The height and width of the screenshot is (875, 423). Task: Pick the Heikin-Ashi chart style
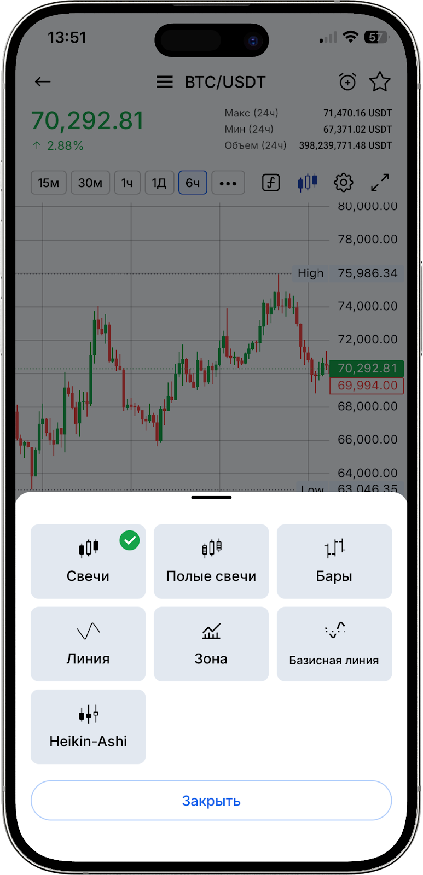point(88,726)
